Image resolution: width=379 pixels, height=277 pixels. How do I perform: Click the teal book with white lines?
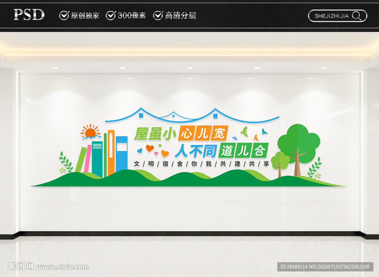[x=97, y=159]
